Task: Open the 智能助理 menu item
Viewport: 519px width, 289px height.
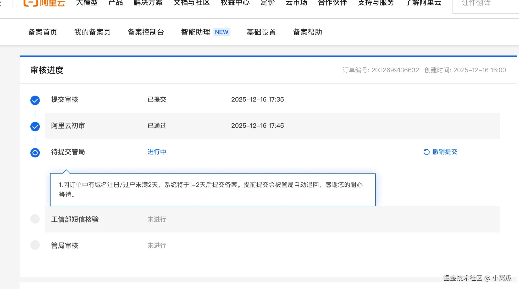Action: (x=195, y=32)
